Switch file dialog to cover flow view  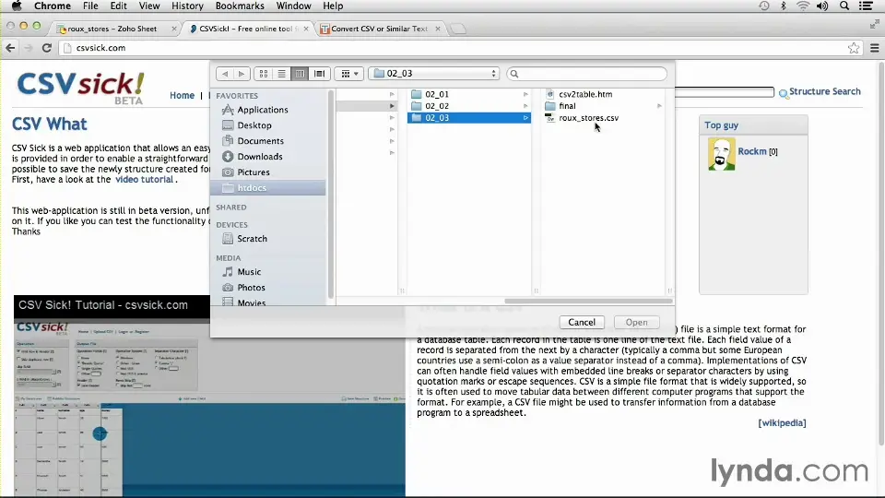[x=319, y=74]
